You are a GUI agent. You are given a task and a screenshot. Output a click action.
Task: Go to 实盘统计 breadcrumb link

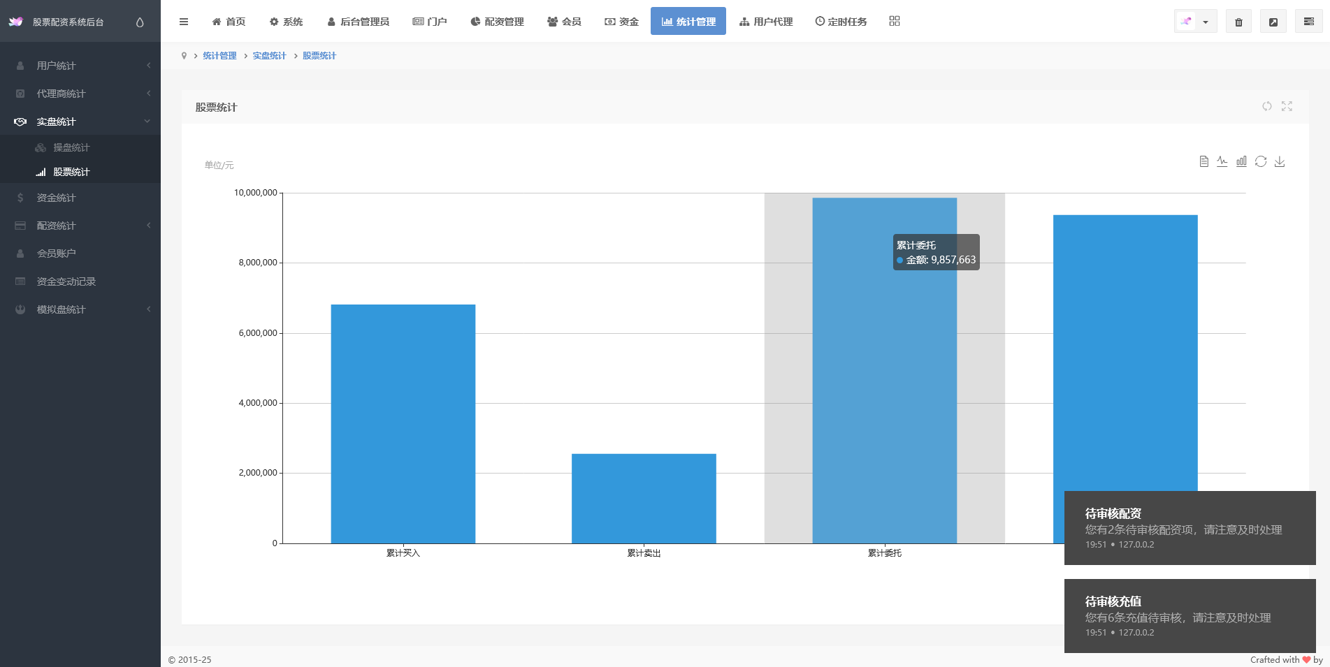coord(269,56)
